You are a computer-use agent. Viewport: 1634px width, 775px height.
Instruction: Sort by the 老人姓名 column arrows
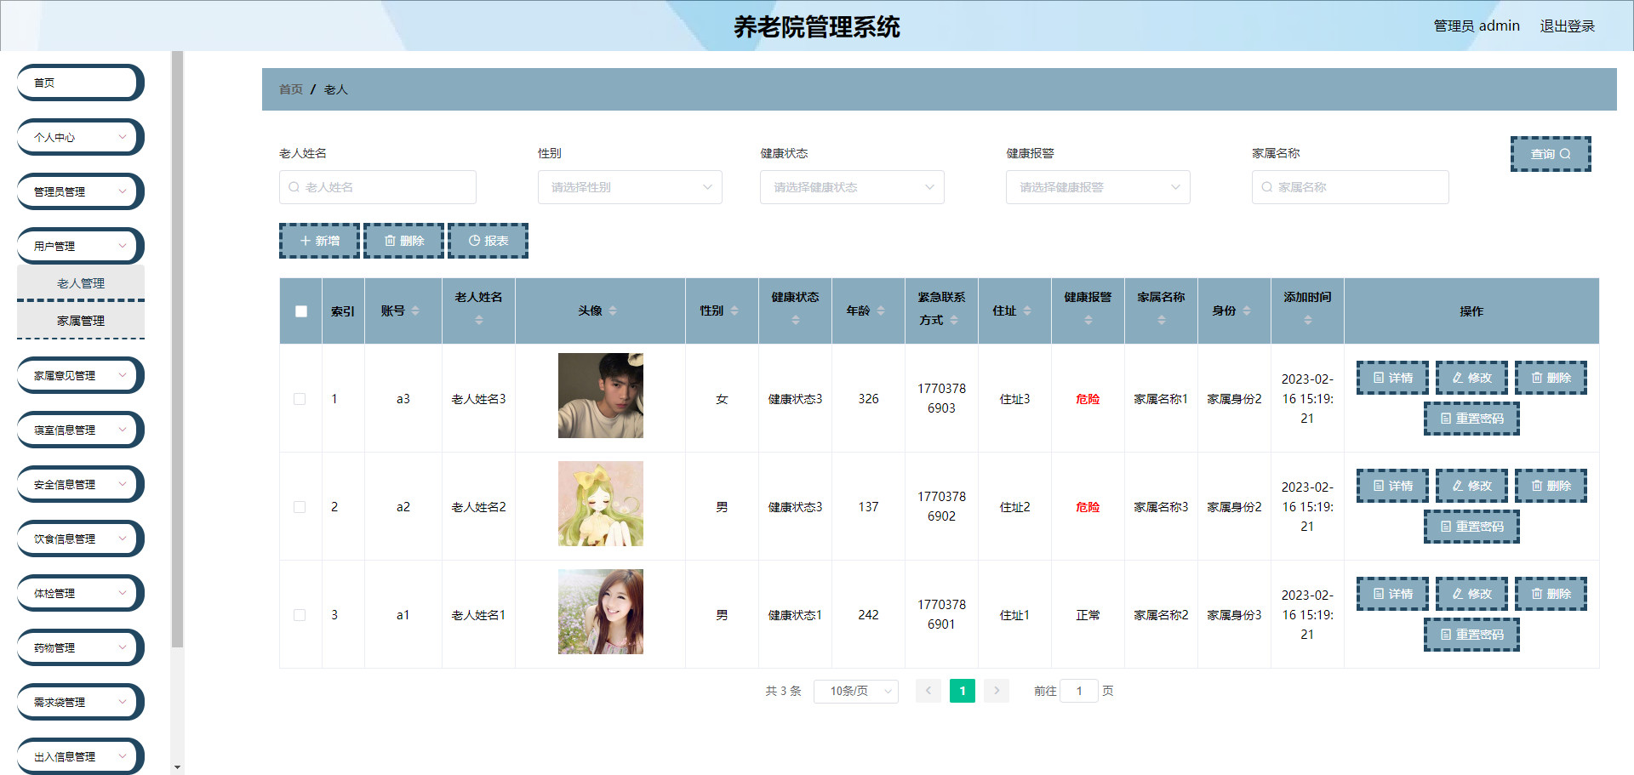[x=479, y=320]
